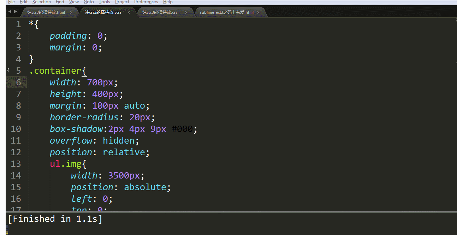The width and height of the screenshot is (457, 235).
Task: Open the 纯css3轮播特效.css tab
Action: [160, 12]
